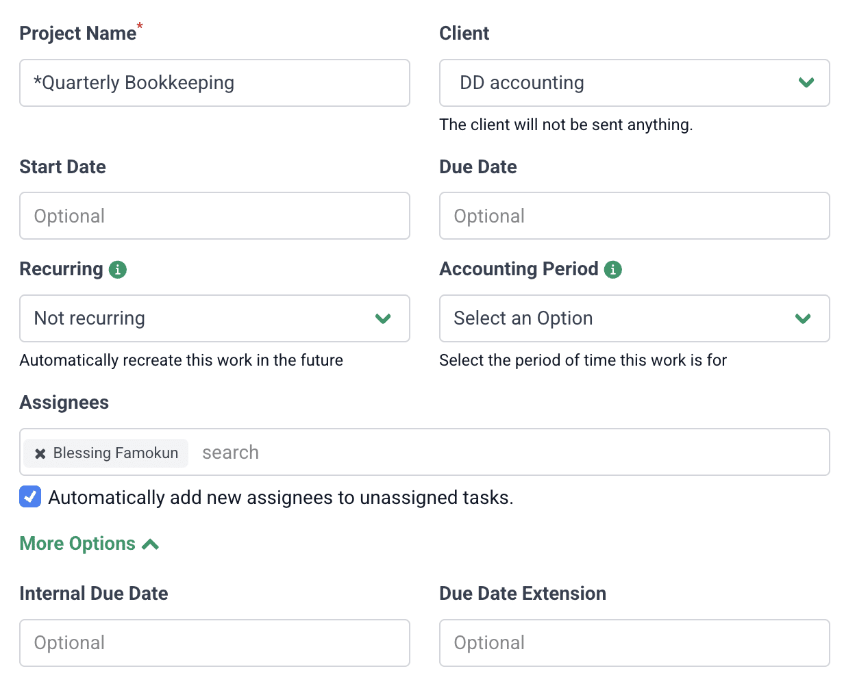This screenshot has height=682, width=844.
Task: Click the Internal Due Date field
Action: (x=214, y=642)
